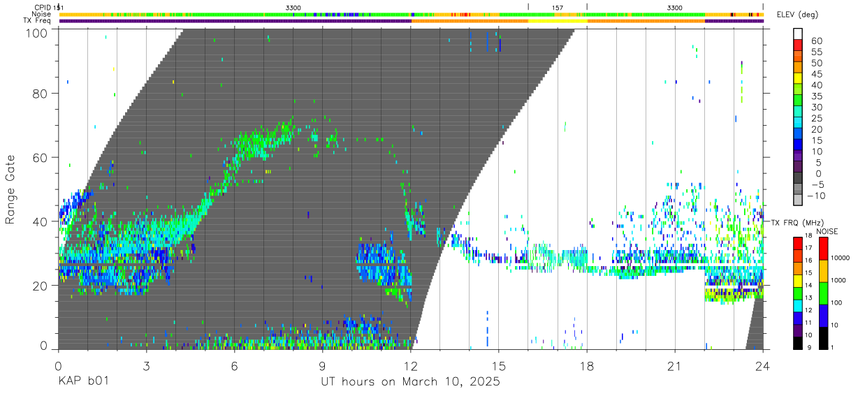Click the 'TX Freq' row label at top
Screen dimensions: 858x396
tap(37, 21)
